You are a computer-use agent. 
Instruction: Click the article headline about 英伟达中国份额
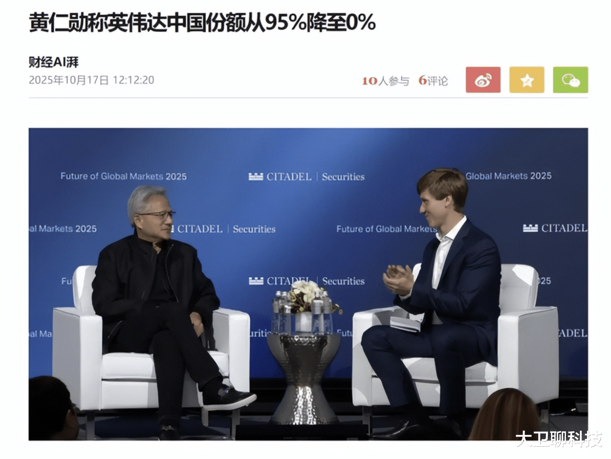[x=202, y=23]
